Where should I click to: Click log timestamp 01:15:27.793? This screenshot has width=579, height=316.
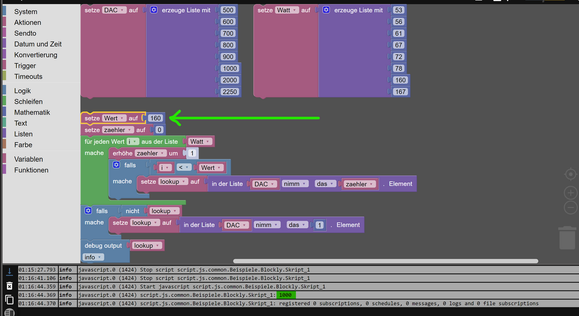click(38, 269)
